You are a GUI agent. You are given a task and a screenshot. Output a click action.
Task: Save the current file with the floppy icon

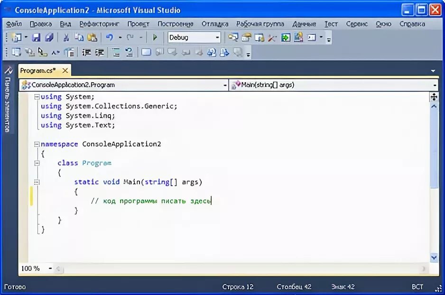[x=36, y=37]
